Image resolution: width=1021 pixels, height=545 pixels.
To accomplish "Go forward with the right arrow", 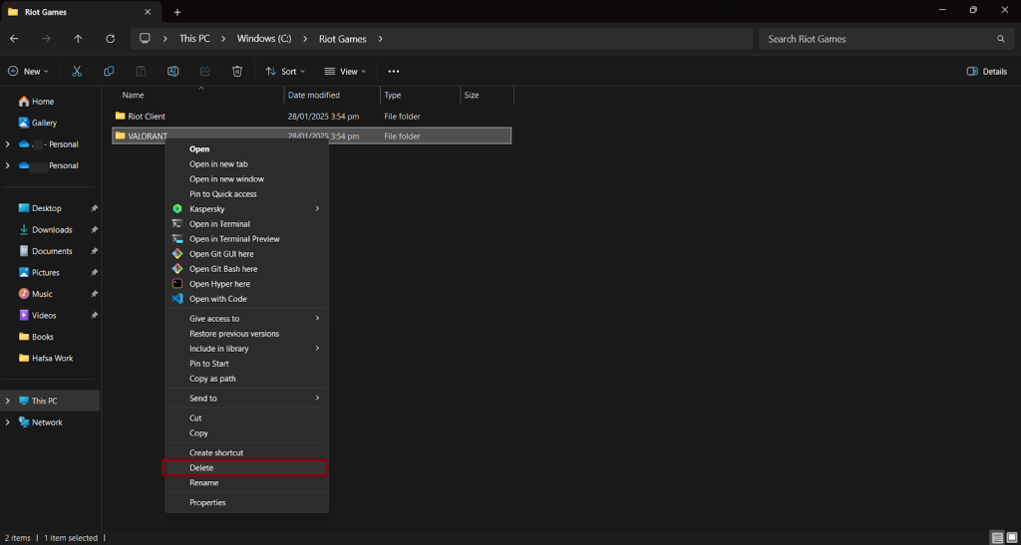I will 46,39.
